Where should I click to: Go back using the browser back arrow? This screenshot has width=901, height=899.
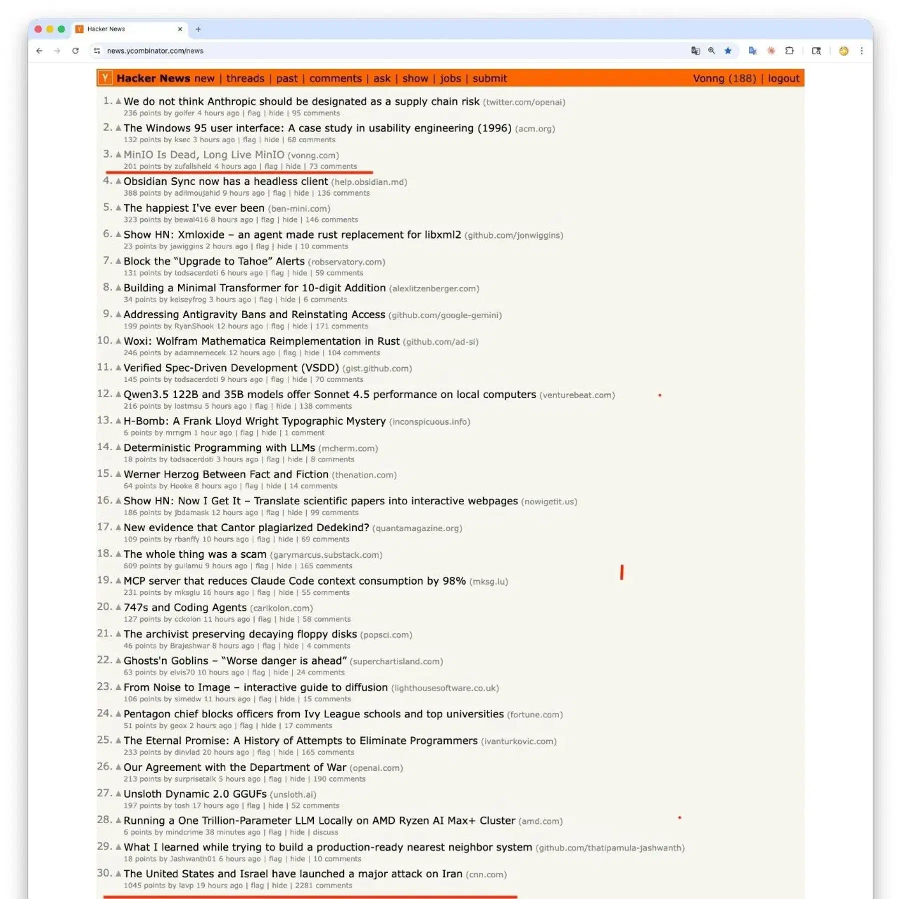(x=40, y=51)
